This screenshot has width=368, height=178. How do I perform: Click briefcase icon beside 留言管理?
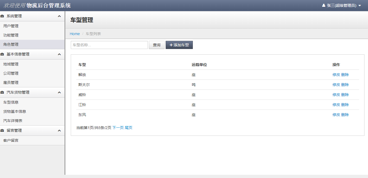point(2,131)
